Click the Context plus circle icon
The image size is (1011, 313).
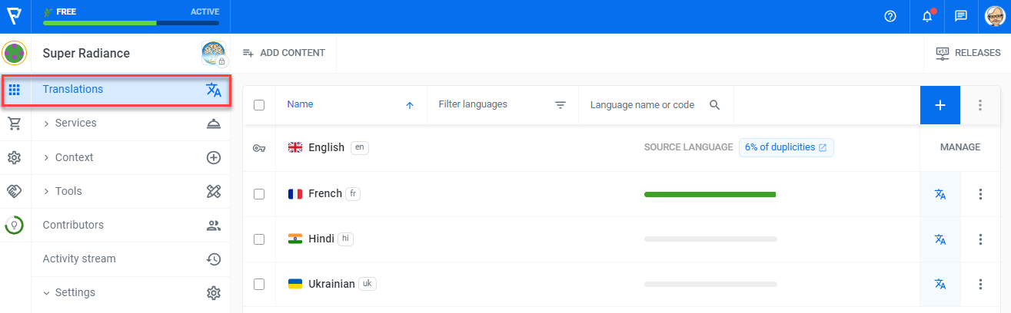click(214, 157)
